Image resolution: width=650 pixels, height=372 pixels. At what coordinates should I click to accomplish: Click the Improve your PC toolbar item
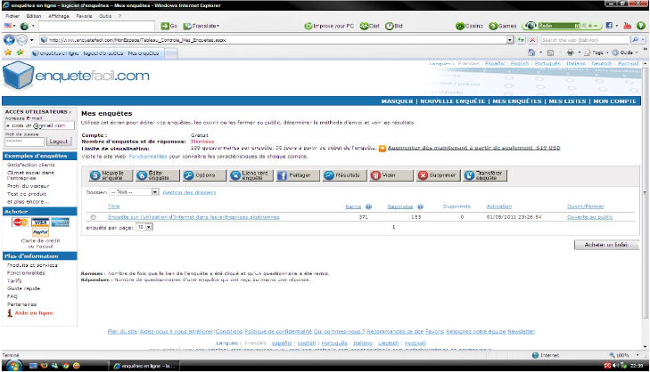pyautogui.click(x=329, y=26)
